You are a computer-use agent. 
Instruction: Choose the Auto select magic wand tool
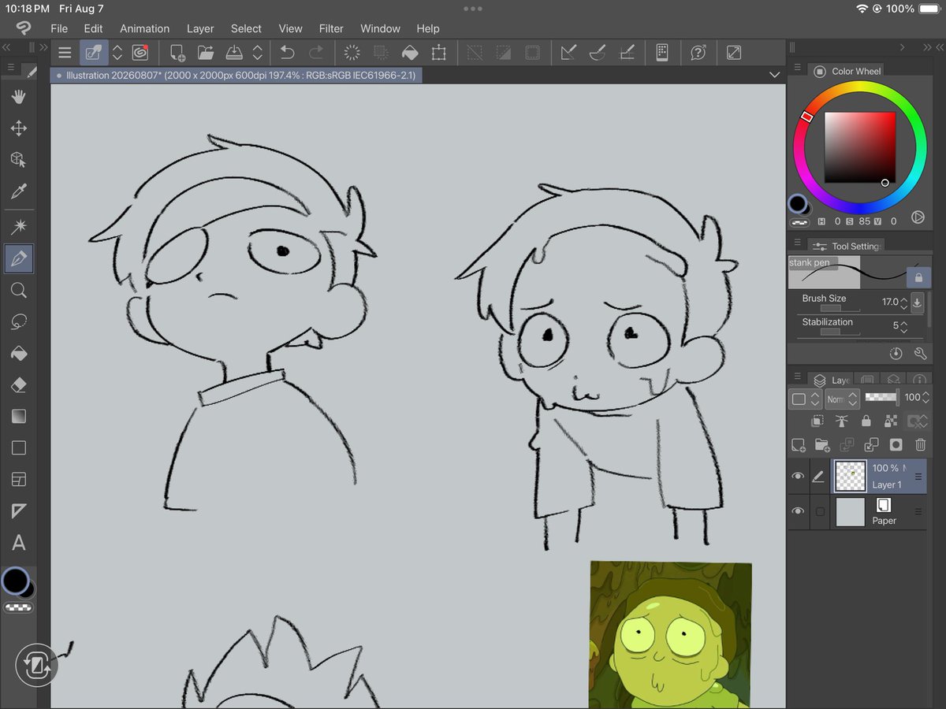tap(19, 228)
